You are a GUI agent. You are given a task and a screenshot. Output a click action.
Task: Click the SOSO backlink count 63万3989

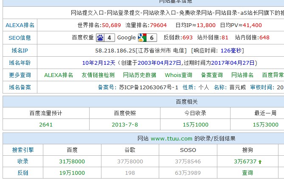188,173
